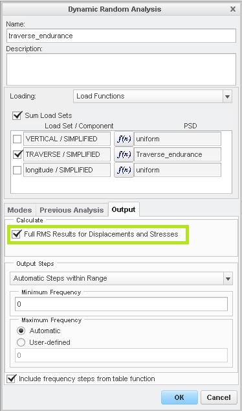Click the Minimum Frequency input field

click(x=121, y=304)
